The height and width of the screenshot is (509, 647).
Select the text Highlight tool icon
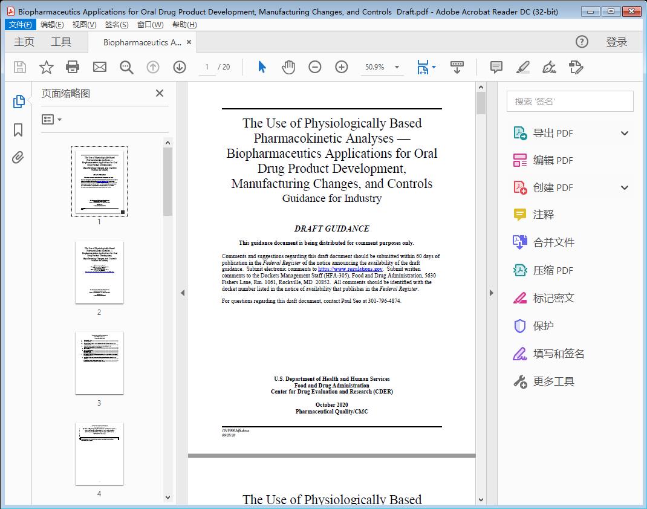click(x=522, y=67)
